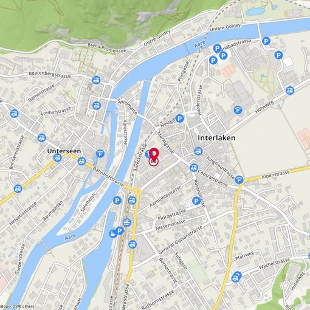Open bus stop icon on Beatenbergstrasse
Screen dimensions: 310x310
click(x=96, y=80)
